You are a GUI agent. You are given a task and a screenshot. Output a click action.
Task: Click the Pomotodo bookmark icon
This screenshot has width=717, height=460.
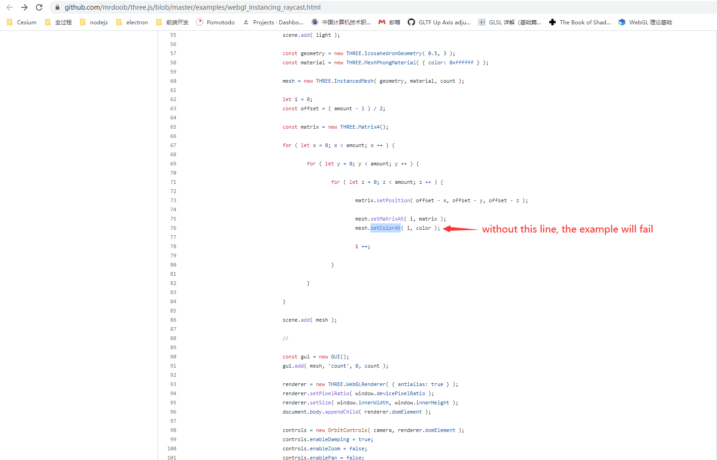coord(199,22)
